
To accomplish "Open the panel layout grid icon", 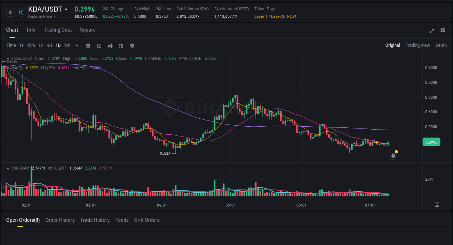I will click(x=442, y=31).
